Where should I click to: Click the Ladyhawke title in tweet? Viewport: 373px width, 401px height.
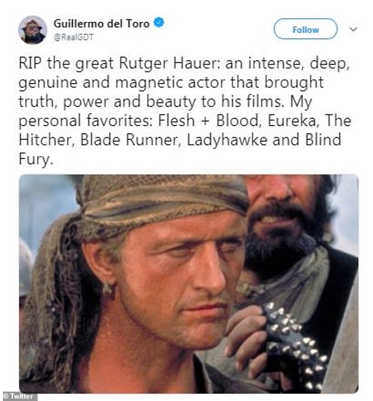tap(227, 140)
